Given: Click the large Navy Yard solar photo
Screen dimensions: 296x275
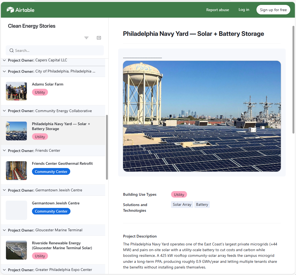Looking at the screenshot, I should [x=202, y=116].
